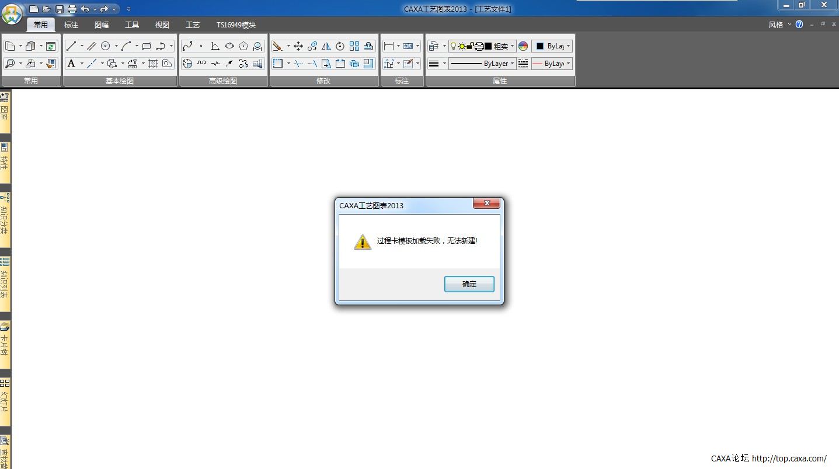Expand the text tool dropdown arrow
The height and width of the screenshot is (469, 839).
82,64
